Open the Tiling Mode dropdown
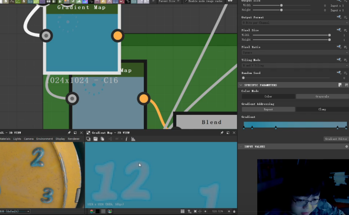 295,66
